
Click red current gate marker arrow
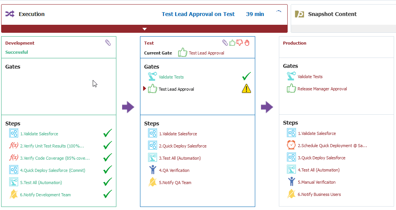click(145, 88)
